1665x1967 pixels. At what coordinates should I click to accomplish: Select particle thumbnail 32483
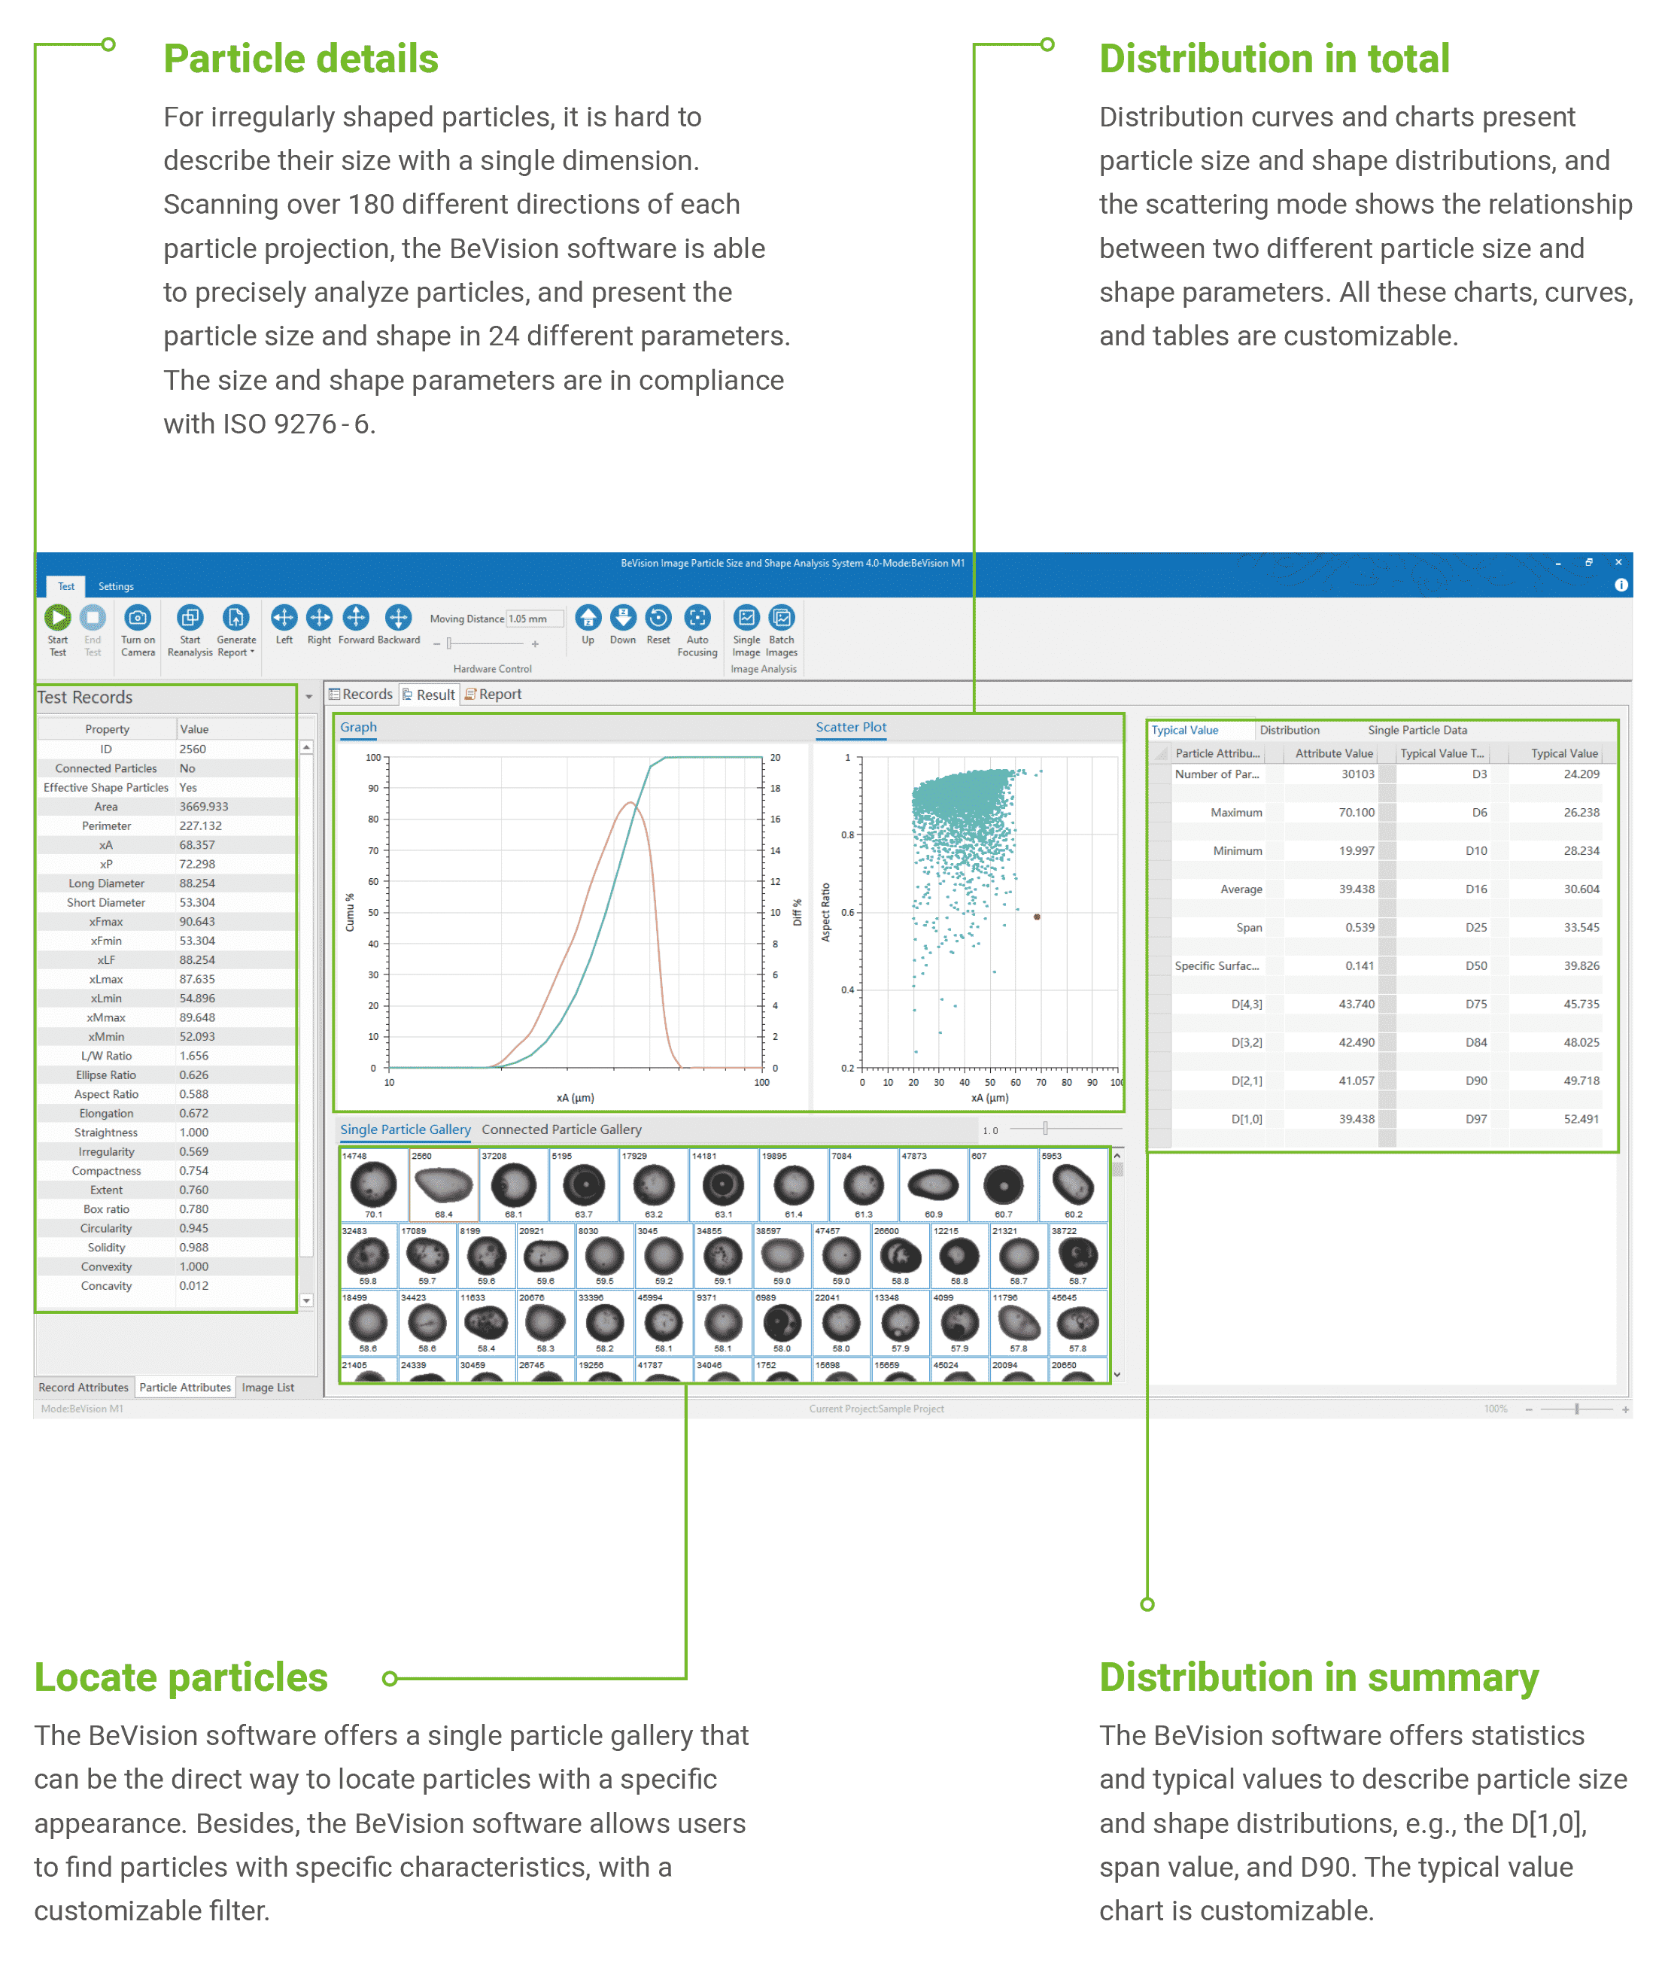point(368,1256)
